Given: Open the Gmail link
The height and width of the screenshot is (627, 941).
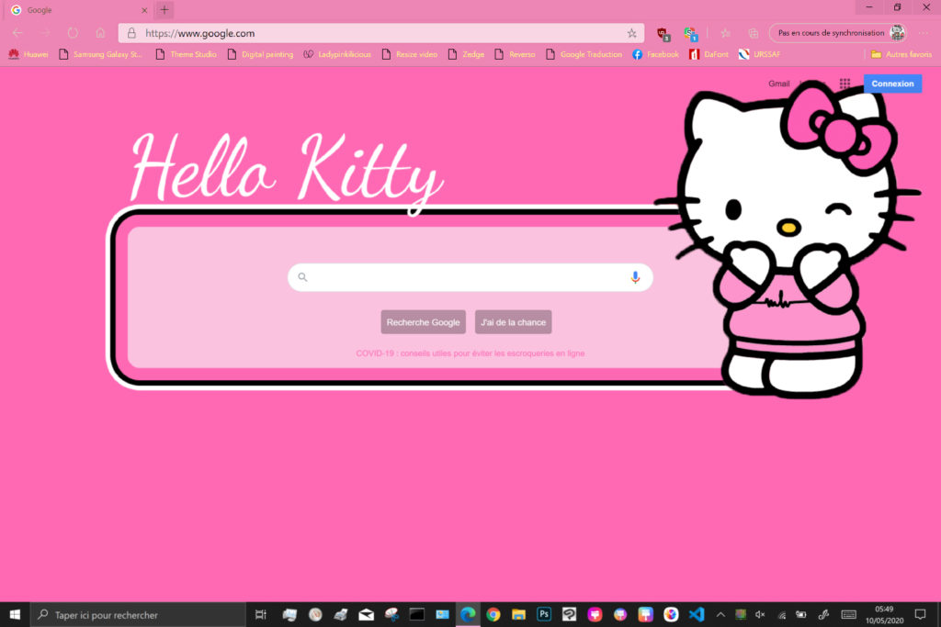Looking at the screenshot, I should point(779,84).
